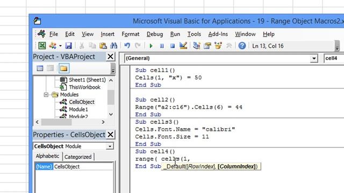This screenshot has width=344, height=193.
Task: Open the Help menu
Action: [x=269, y=34]
